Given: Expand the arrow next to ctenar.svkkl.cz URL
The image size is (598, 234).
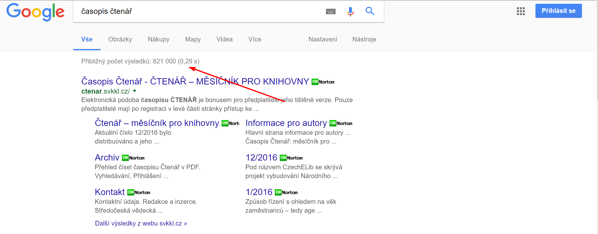Looking at the screenshot, I should coord(135,91).
